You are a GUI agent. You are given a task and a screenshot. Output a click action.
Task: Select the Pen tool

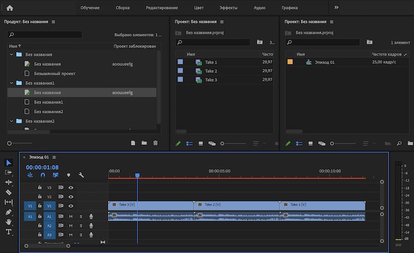tap(9, 212)
